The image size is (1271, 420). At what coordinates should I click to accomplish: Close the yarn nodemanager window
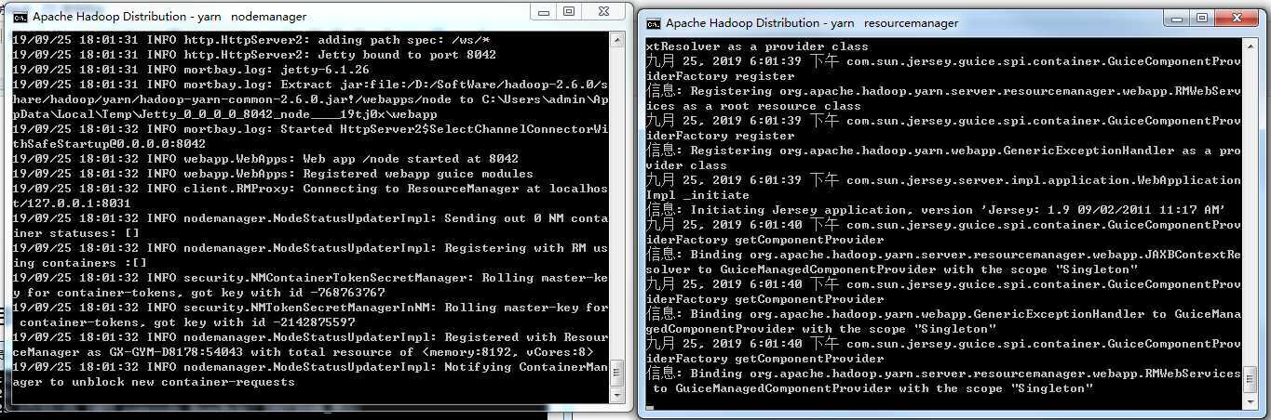[x=603, y=11]
